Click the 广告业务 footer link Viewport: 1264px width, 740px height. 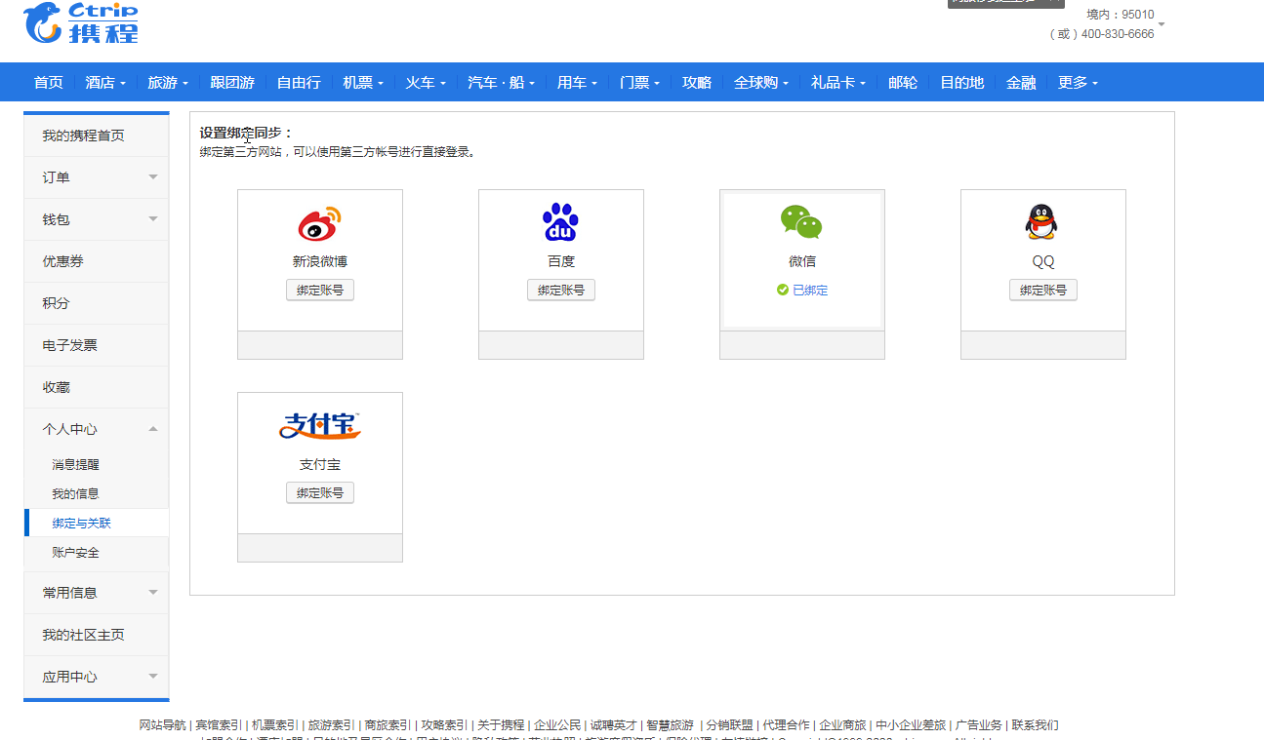point(979,725)
